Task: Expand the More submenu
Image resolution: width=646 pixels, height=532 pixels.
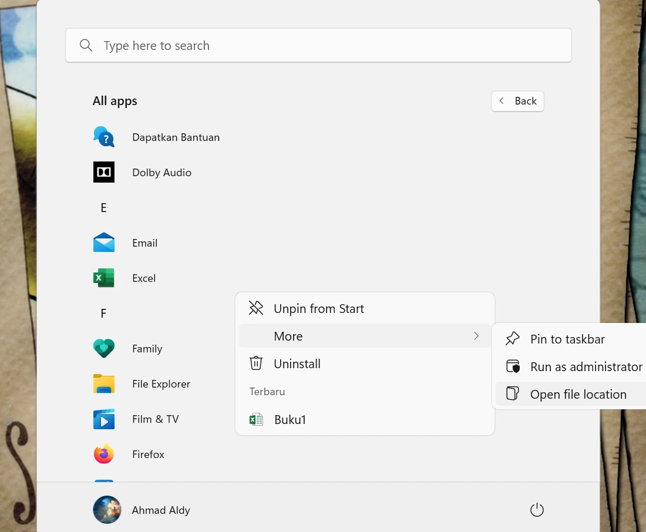Action: [x=365, y=336]
